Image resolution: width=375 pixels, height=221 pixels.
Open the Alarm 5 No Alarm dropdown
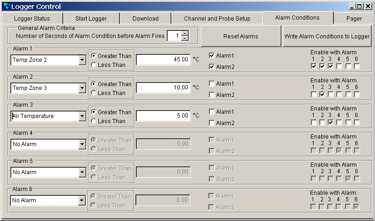click(x=82, y=172)
